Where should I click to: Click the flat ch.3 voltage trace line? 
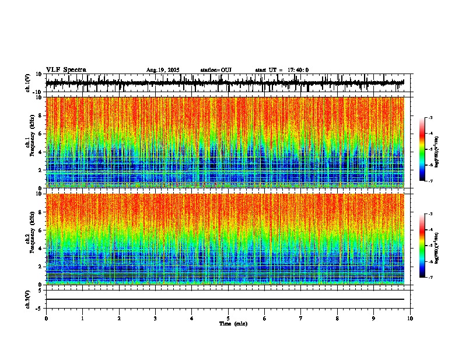(x=225, y=299)
